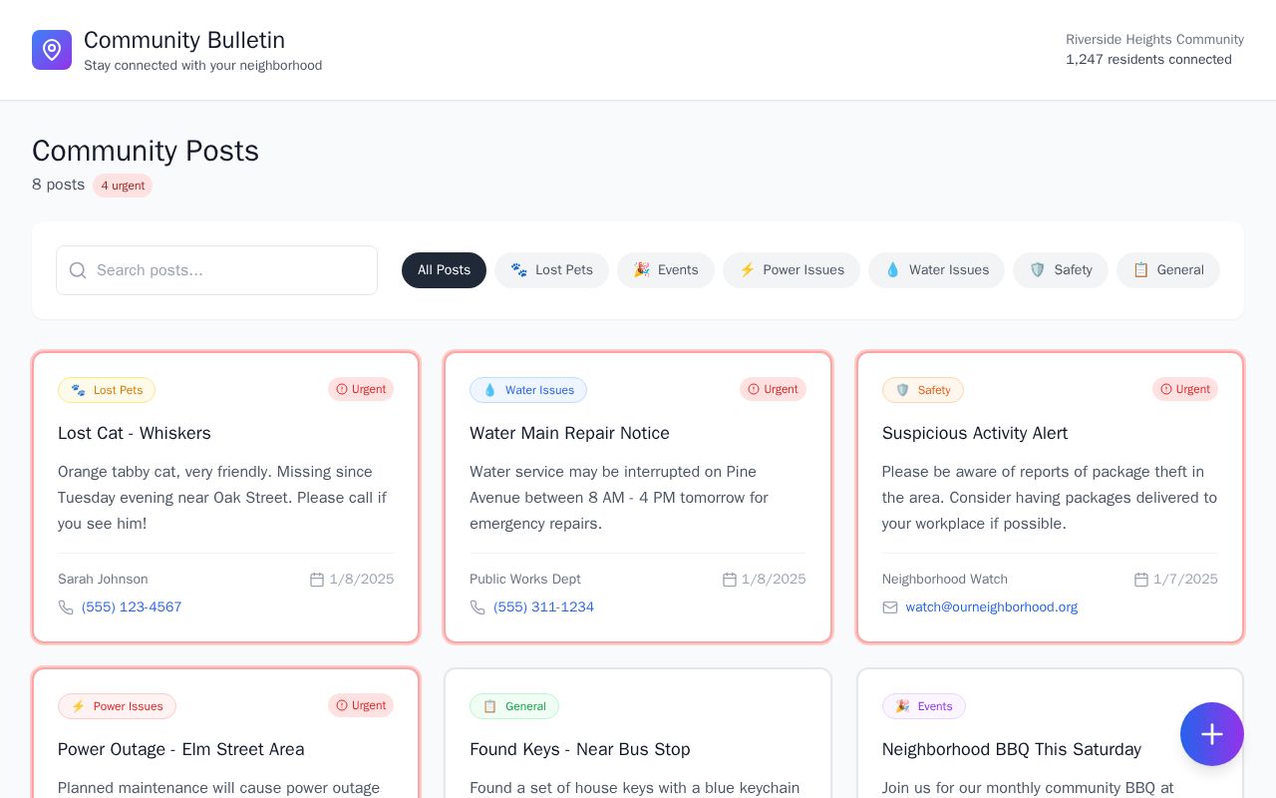Image resolution: width=1276 pixels, height=798 pixels.
Task: Filter posts by Power Issues
Action: click(x=792, y=270)
